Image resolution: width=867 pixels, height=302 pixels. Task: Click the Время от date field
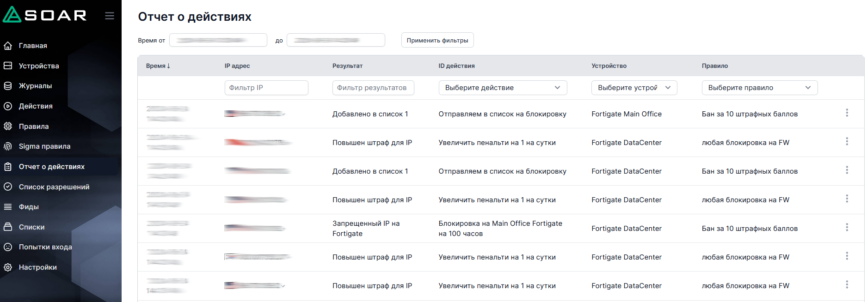(218, 40)
